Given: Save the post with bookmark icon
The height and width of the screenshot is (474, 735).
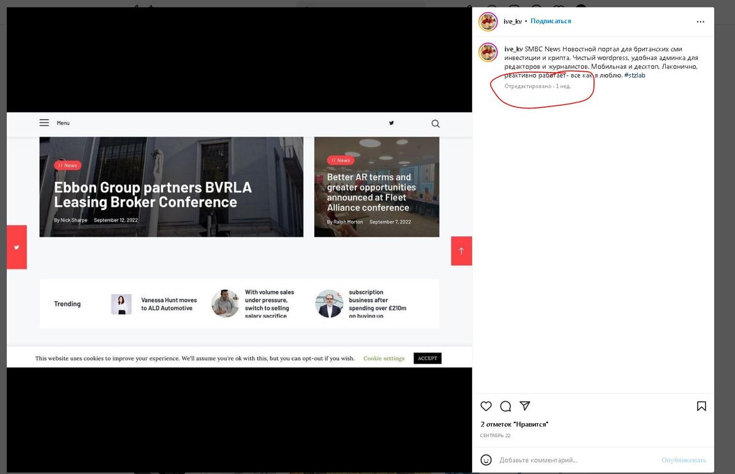Looking at the screenshot, I should point(701,406).
